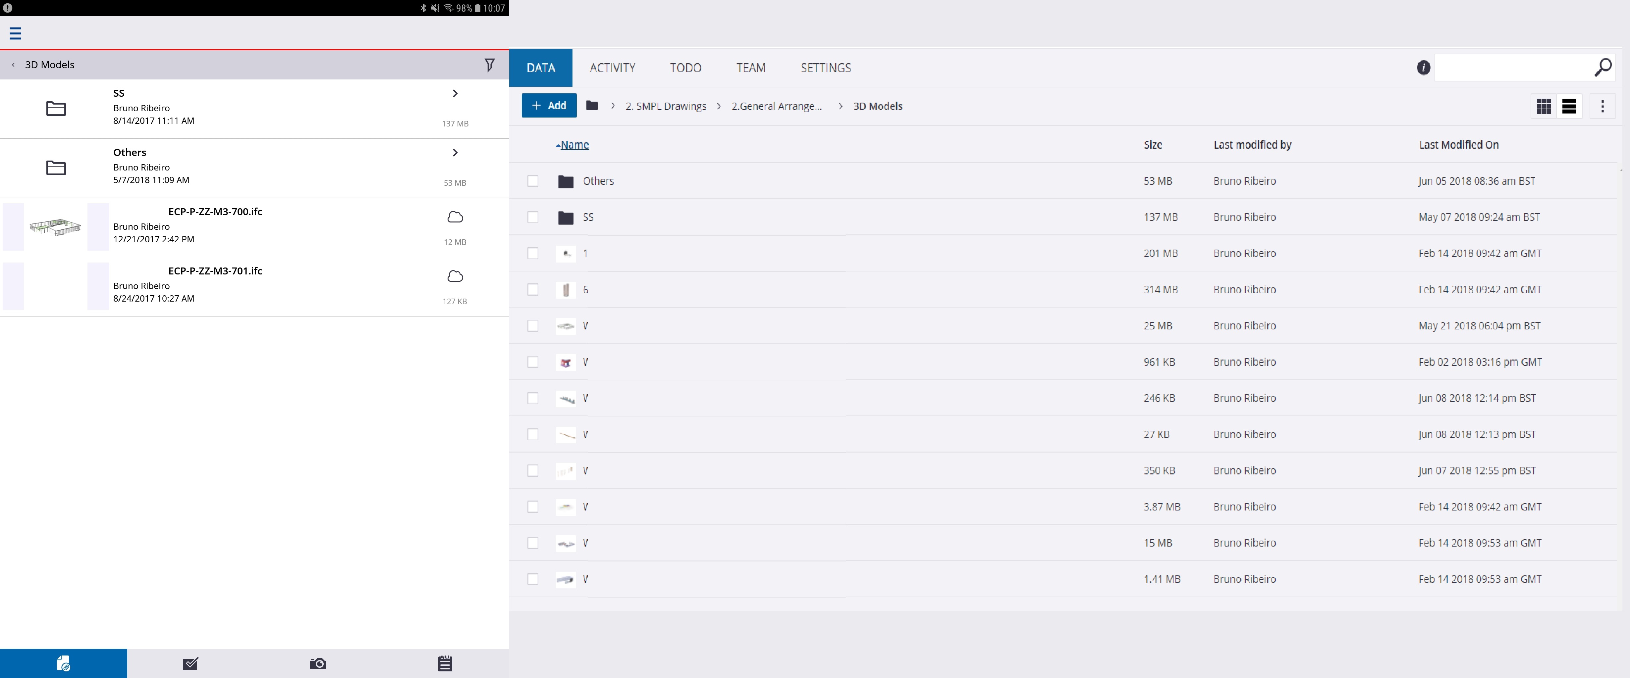This screenshot has height=678, width=1630.
Task: Expand the Others folder chevron in left panel
Action: [x=455, y=152]
